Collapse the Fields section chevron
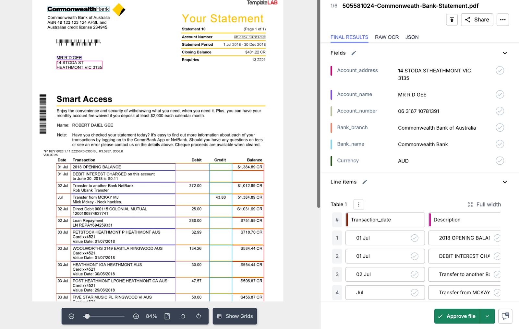This screenshot has width=519, height=329. click(x=505, y=53)
